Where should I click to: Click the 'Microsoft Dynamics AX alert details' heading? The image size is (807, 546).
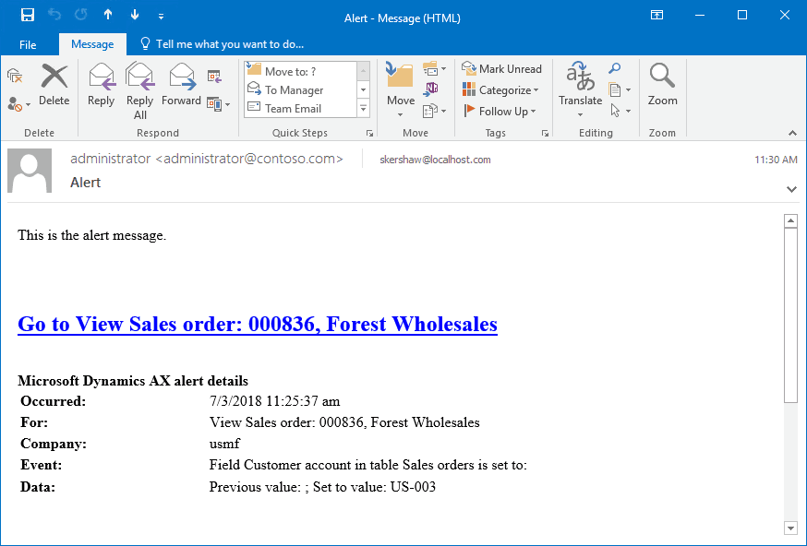[133, 381]
